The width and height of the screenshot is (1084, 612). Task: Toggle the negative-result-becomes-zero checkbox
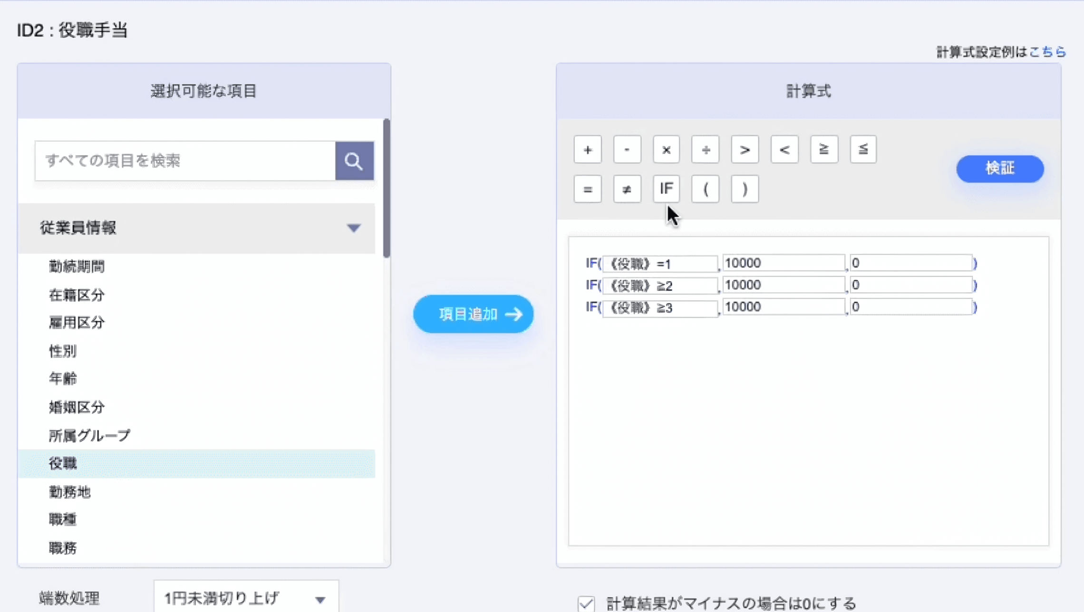click(586, 602)
